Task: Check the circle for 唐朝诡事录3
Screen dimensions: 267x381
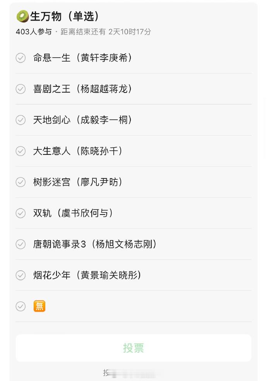Action: point(21,244)
